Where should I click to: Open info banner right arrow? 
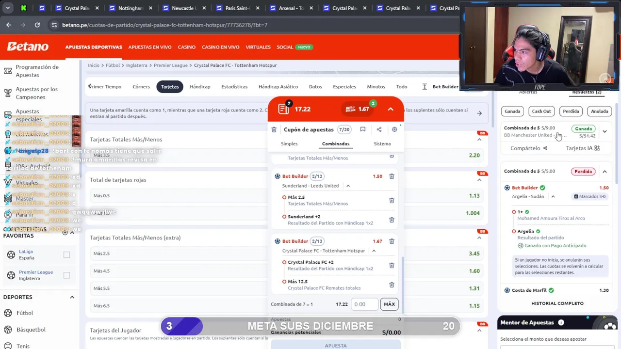coord(479,113)
